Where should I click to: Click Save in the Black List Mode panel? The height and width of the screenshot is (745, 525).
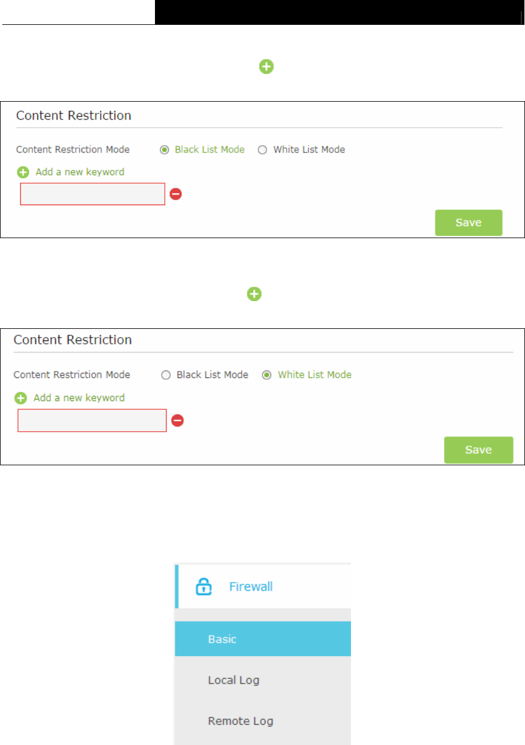click(x=468, y=223)
